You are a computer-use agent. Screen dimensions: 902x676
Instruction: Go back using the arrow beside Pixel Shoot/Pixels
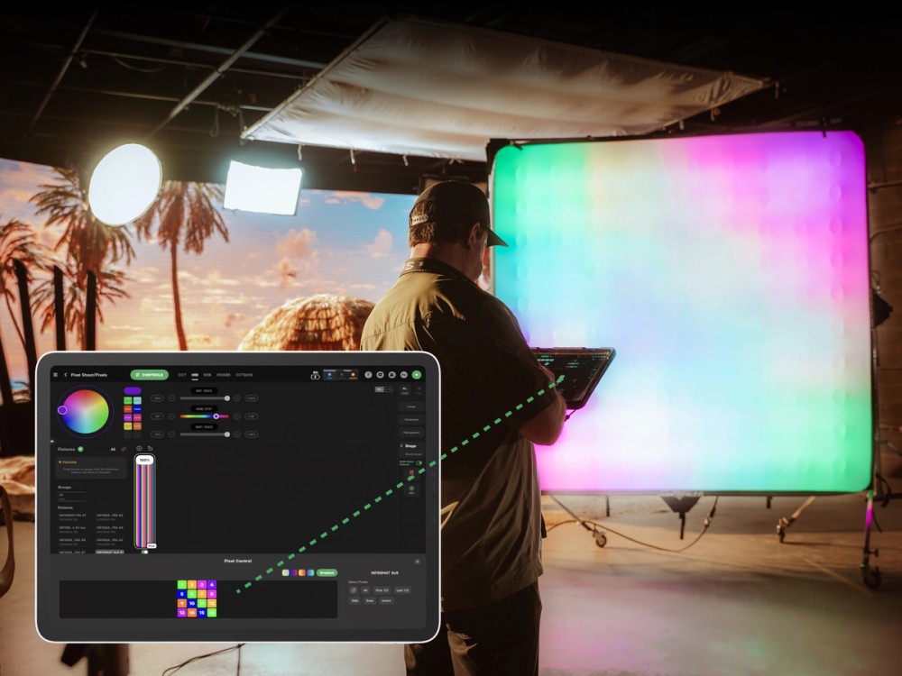pos(66,375)
